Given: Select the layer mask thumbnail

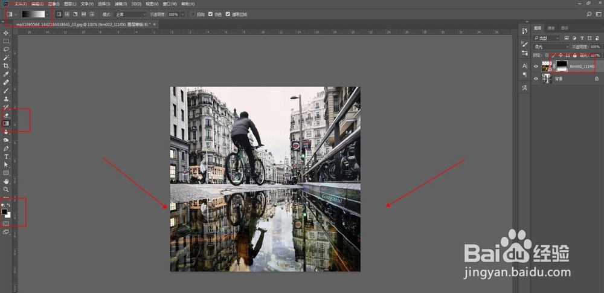Looking at the screenshot, I should (x=562, y=66).
